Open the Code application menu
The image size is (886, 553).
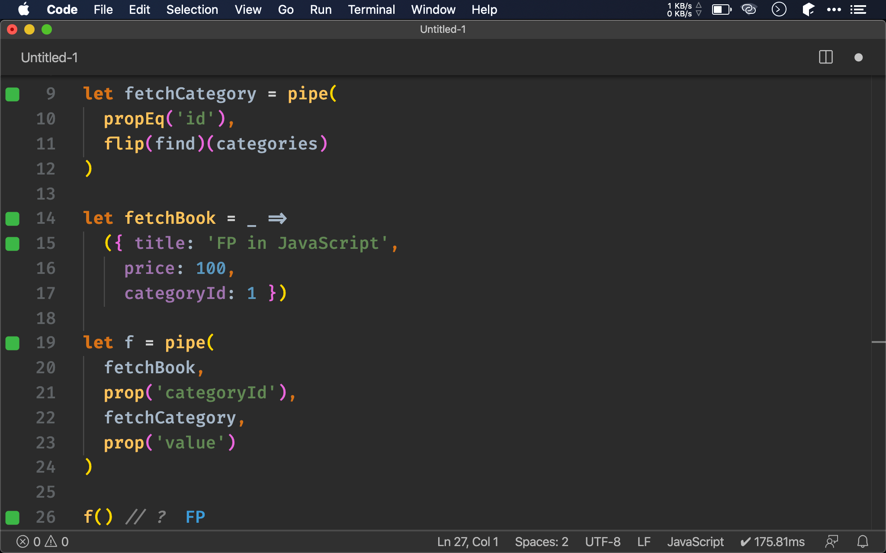(x=62, y=10)
